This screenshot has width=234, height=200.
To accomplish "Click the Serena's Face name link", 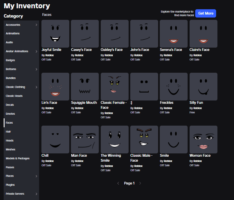I will coord(171,50).
